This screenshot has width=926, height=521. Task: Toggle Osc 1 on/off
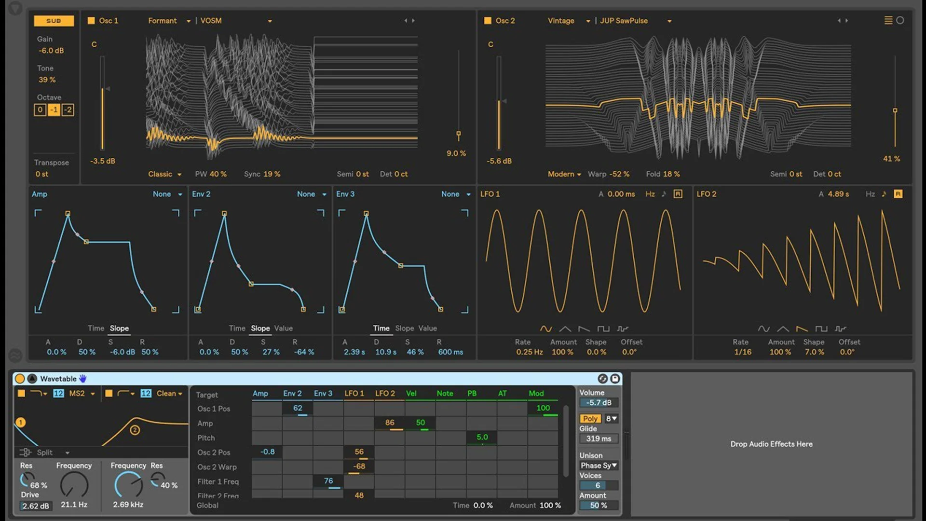91,21
